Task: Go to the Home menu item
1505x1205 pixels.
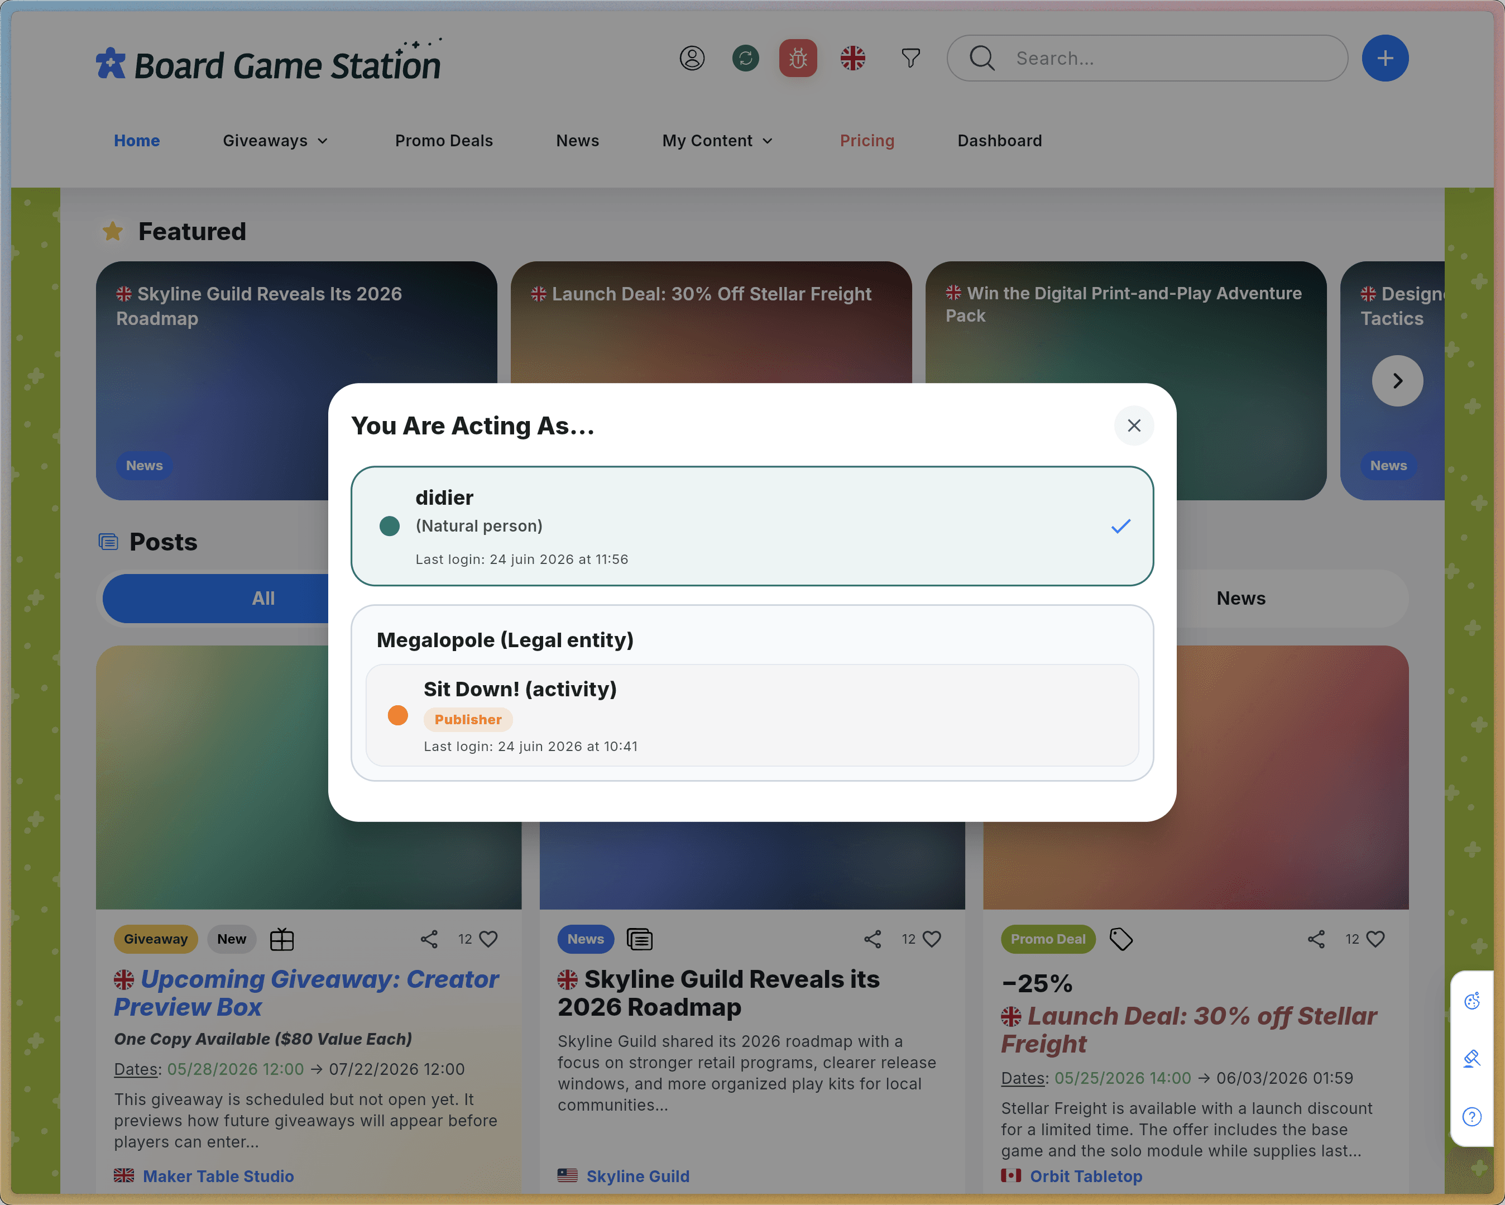Action: pos(137,140)
